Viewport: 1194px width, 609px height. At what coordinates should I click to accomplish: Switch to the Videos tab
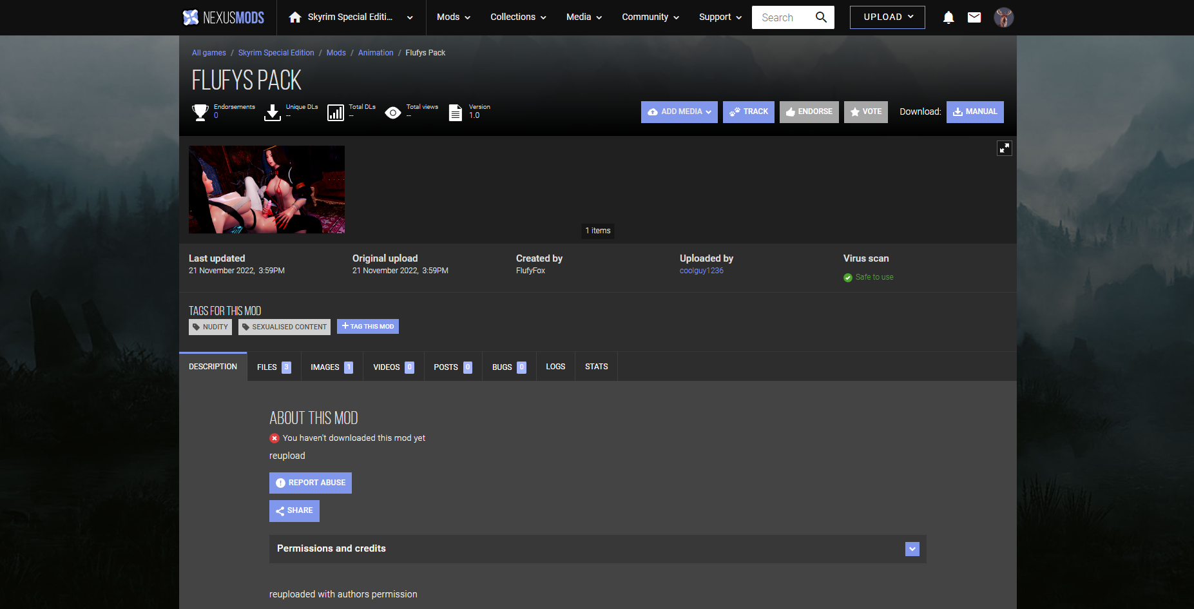point(394,367)
